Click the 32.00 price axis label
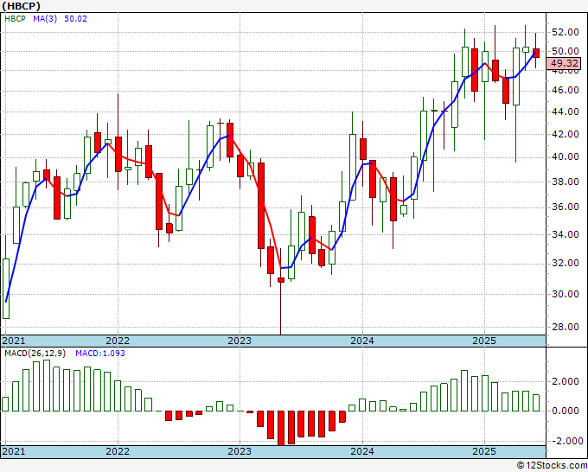The height and width of the screenshot is (472, 588). point(566,263)
